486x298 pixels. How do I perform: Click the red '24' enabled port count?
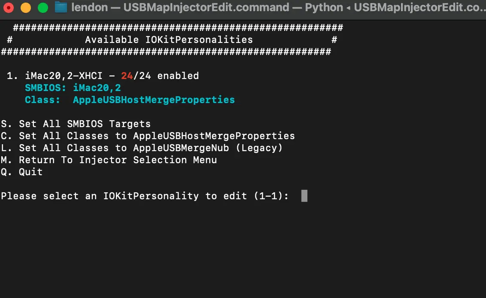127,76
